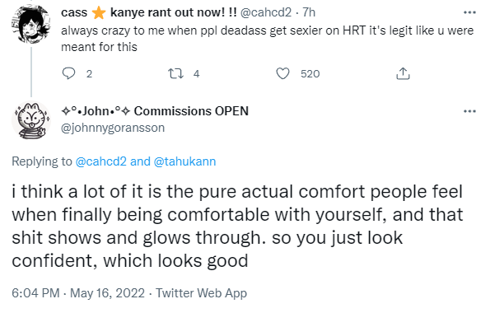Click the @cahcd2 mention in Replying to
The image size is (490, 313).
point(101,161)
